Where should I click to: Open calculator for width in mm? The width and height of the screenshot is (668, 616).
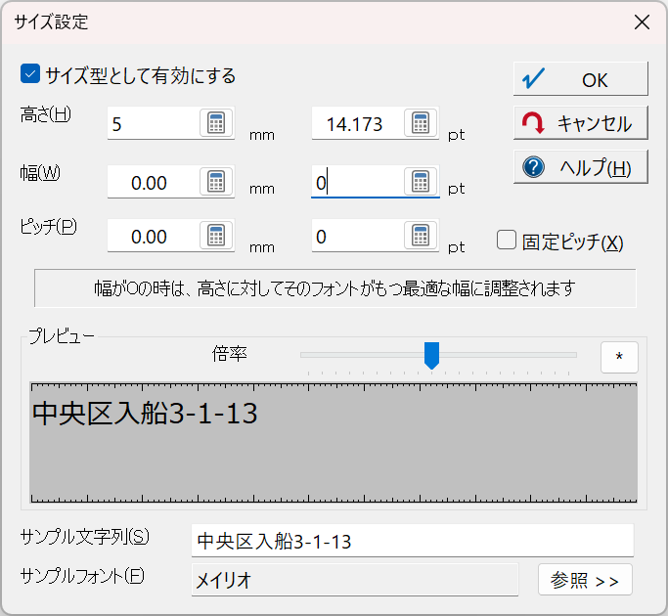(216, 182)
